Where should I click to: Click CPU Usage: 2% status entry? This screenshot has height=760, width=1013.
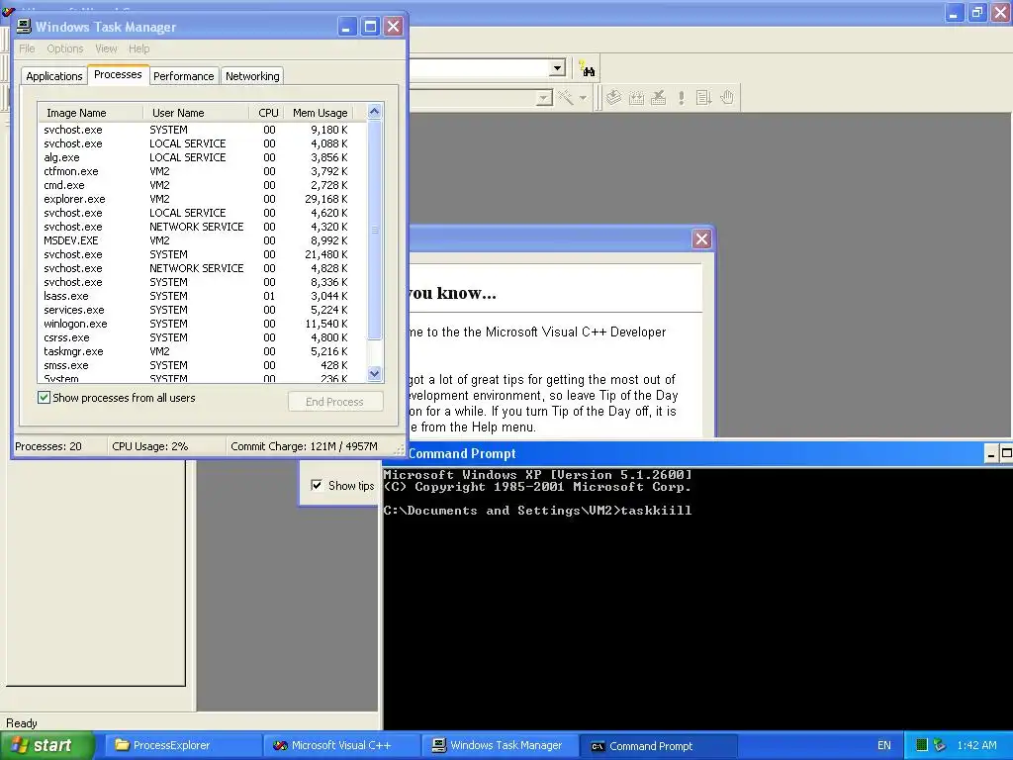(x=150, y=446)
